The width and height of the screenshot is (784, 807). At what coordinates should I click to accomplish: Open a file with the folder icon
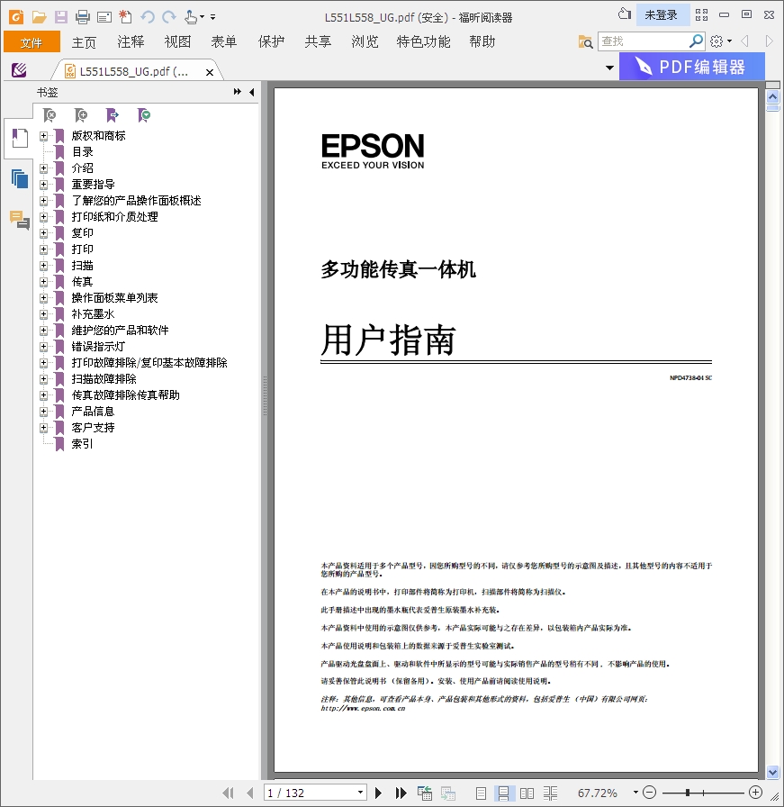click(39, 17)
